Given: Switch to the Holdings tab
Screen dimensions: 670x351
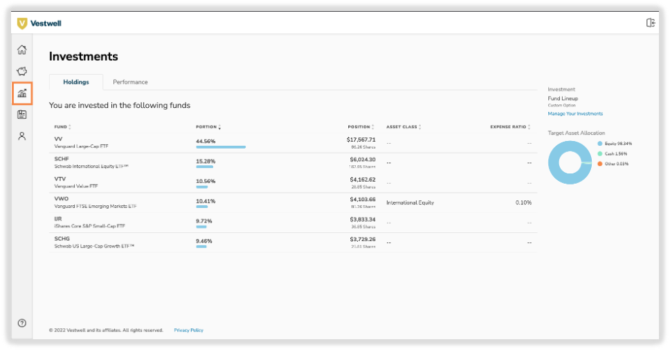Looking at the screenshot, I should point(76,82).
